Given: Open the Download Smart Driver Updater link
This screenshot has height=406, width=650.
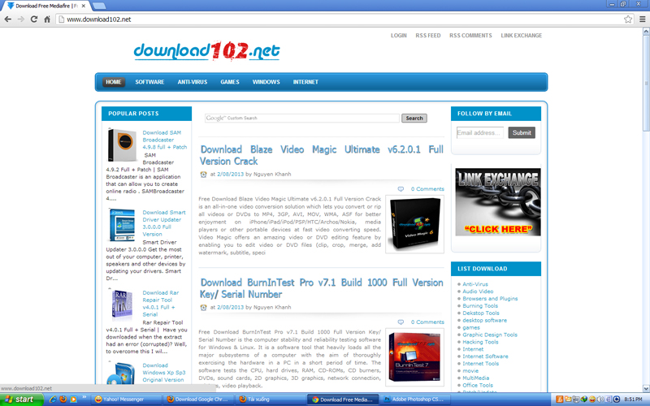Looking at the screenshot, I should coord(164,223).
